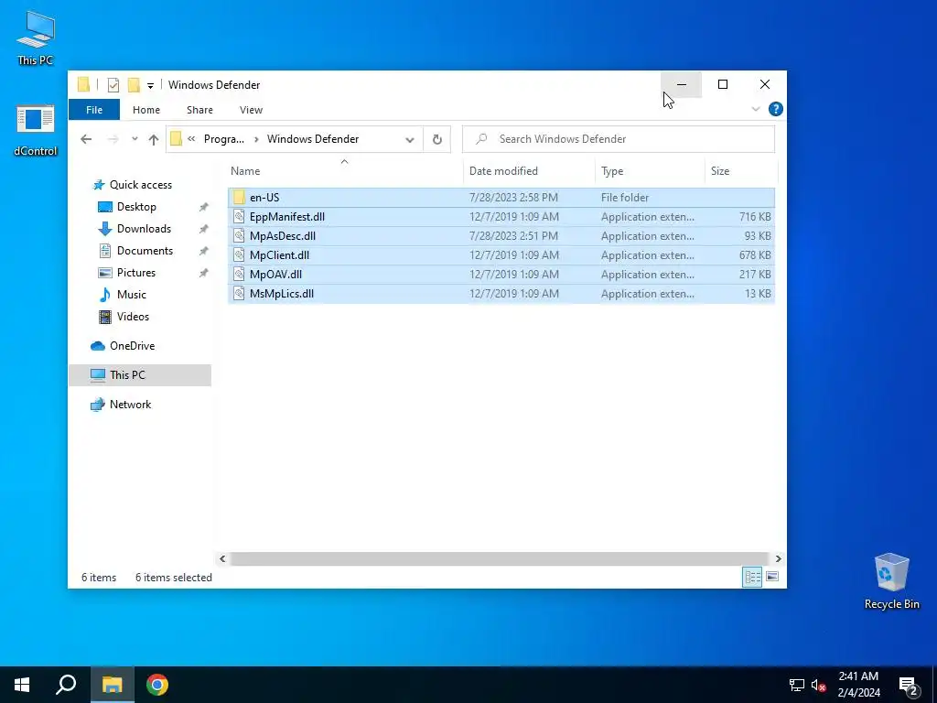Image resolution: width=937 pixels, height=703 pixels.
Task: Switch to the Home ribbon tab
Action: click(x=146, y=110)
